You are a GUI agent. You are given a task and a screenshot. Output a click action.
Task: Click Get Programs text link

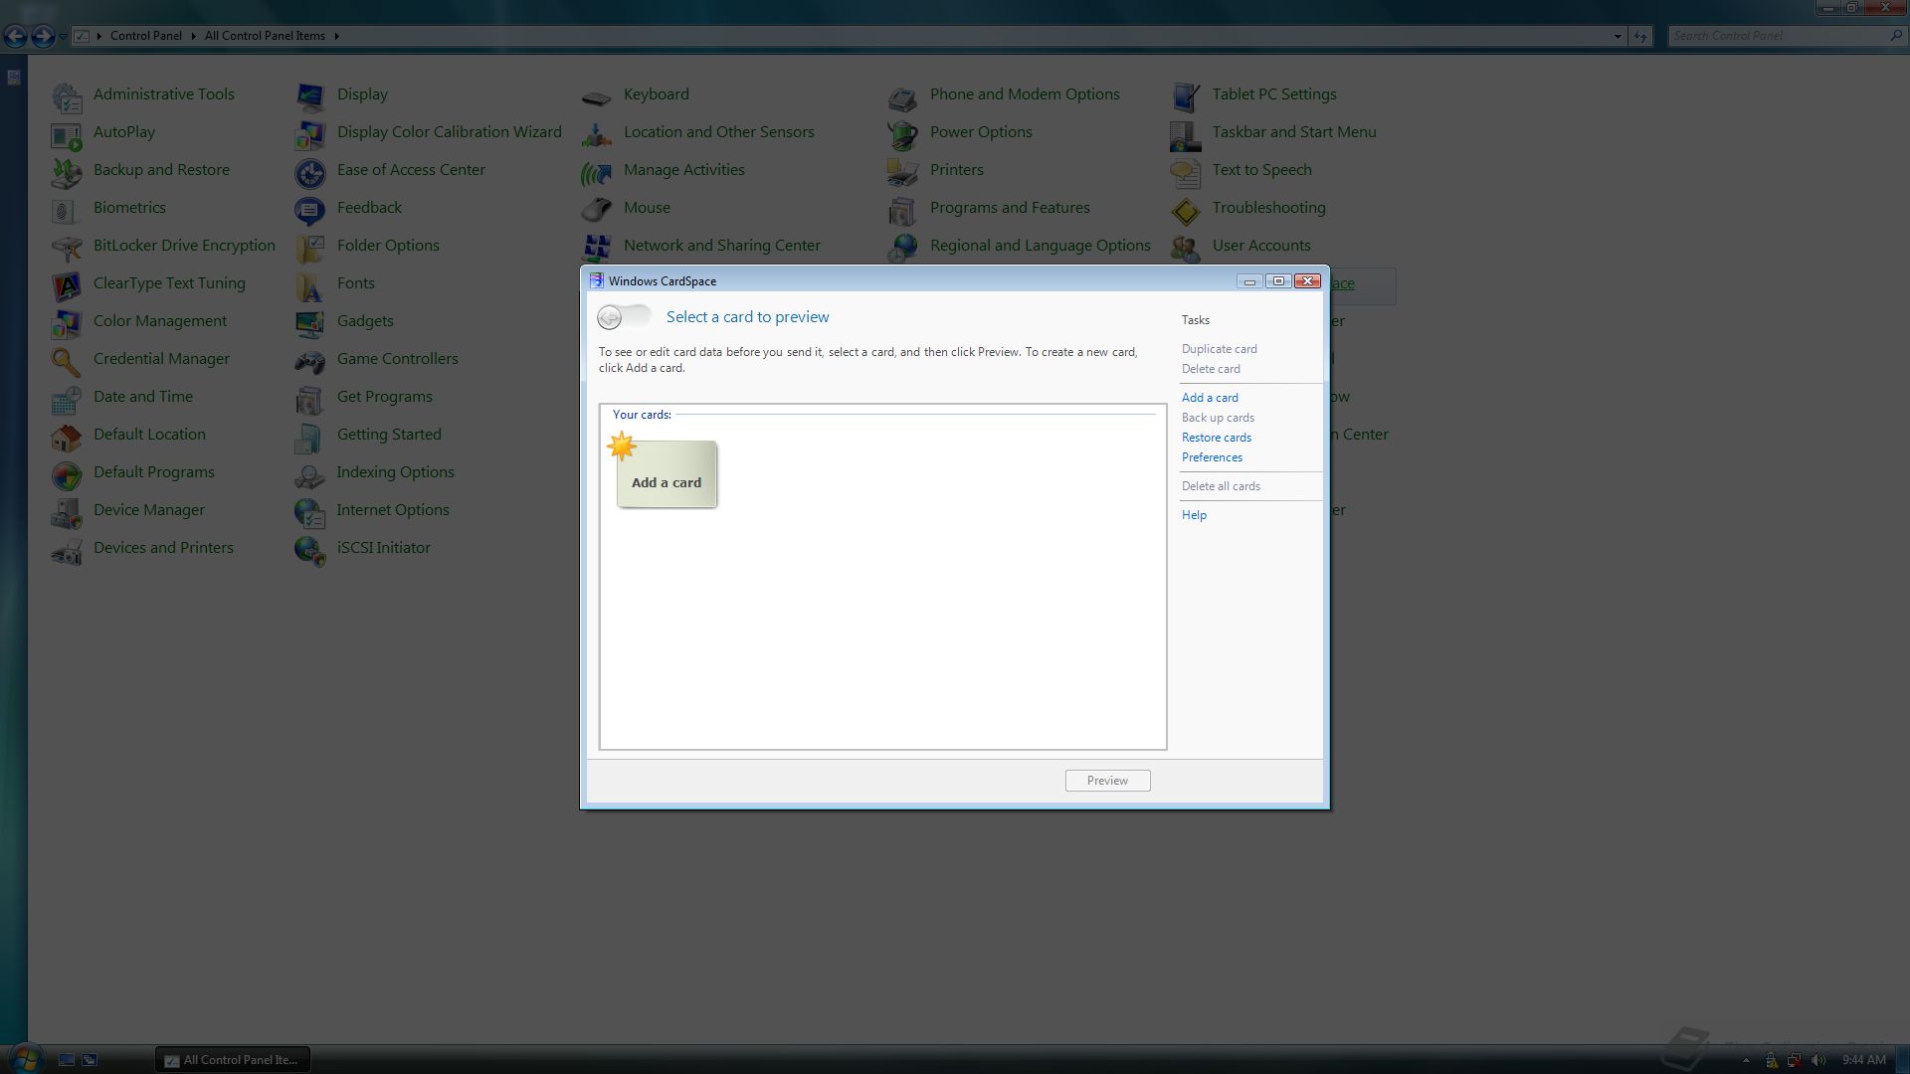click(384, 397)
